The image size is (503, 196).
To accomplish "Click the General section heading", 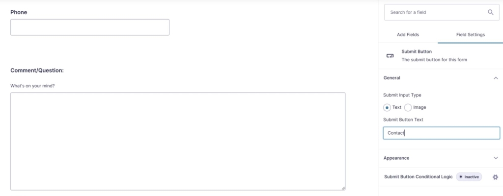I will [392, 78].
